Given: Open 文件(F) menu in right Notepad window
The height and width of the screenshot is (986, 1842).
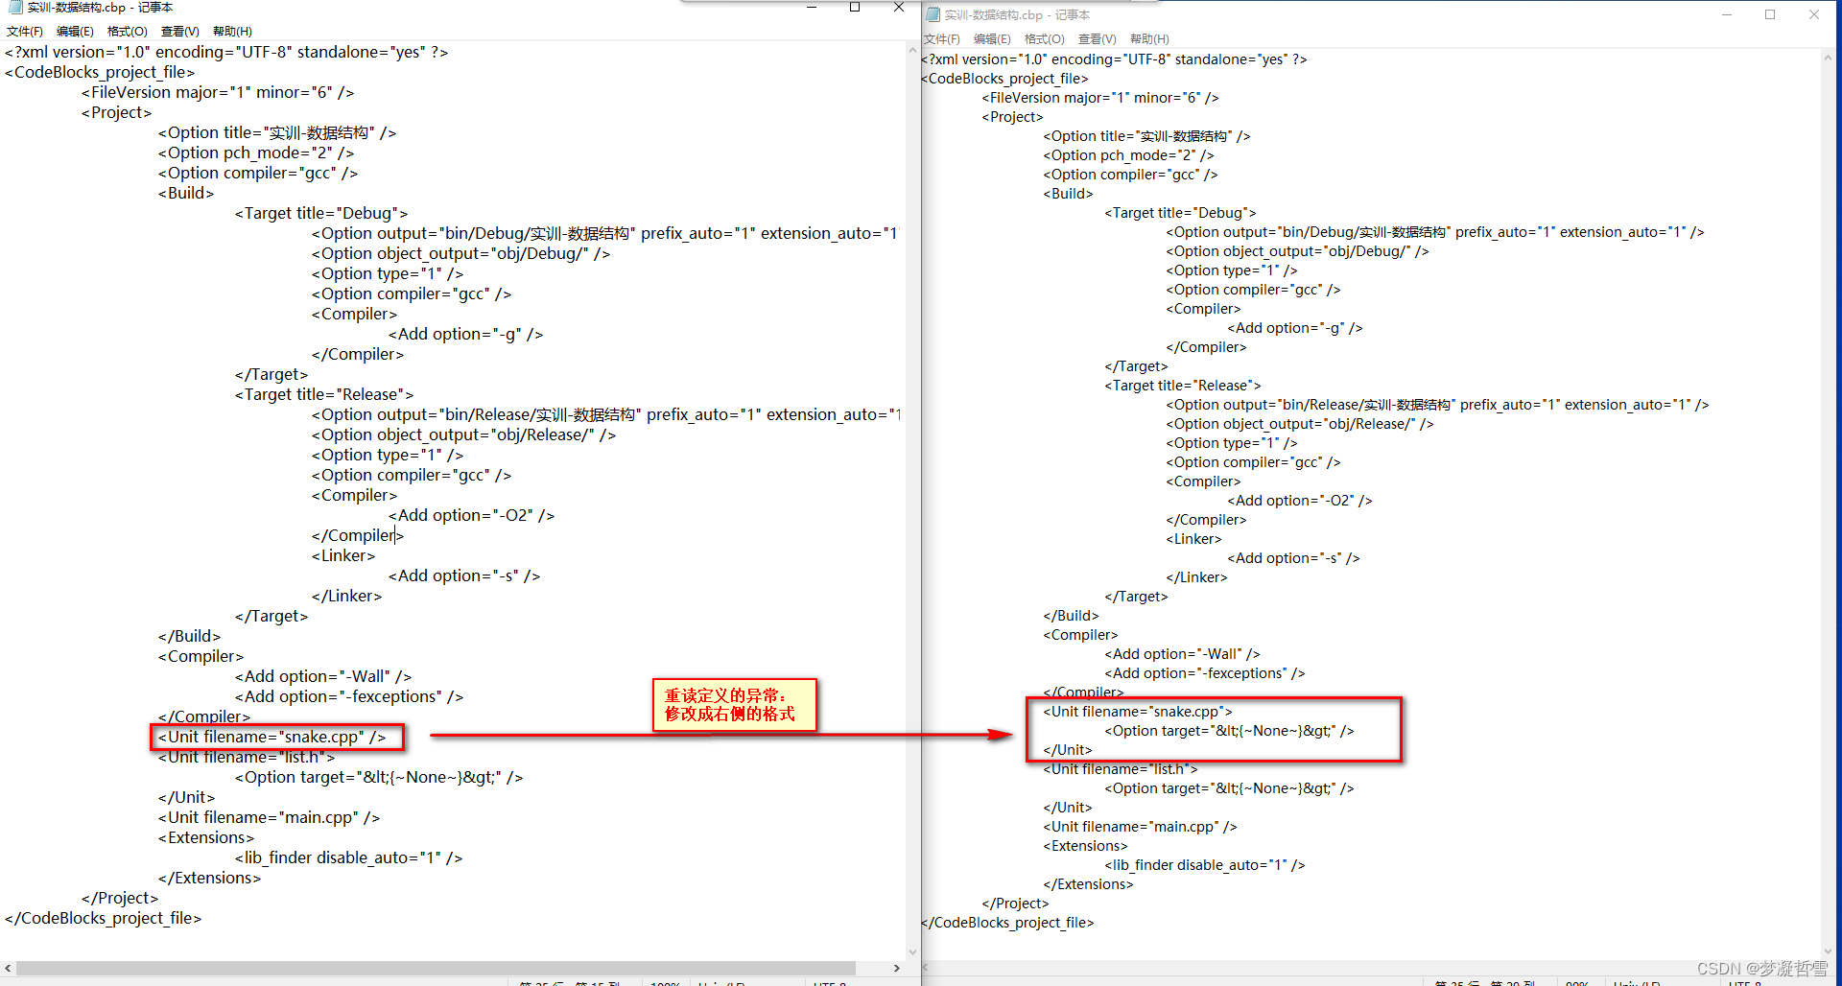Looking at the screenshot, I should pos(942,39).
